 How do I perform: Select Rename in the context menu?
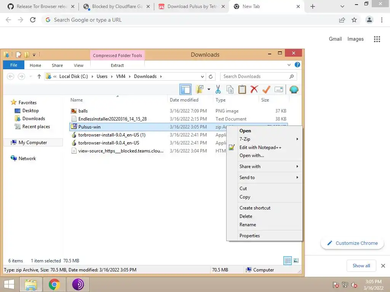click(x=264, y=225)
